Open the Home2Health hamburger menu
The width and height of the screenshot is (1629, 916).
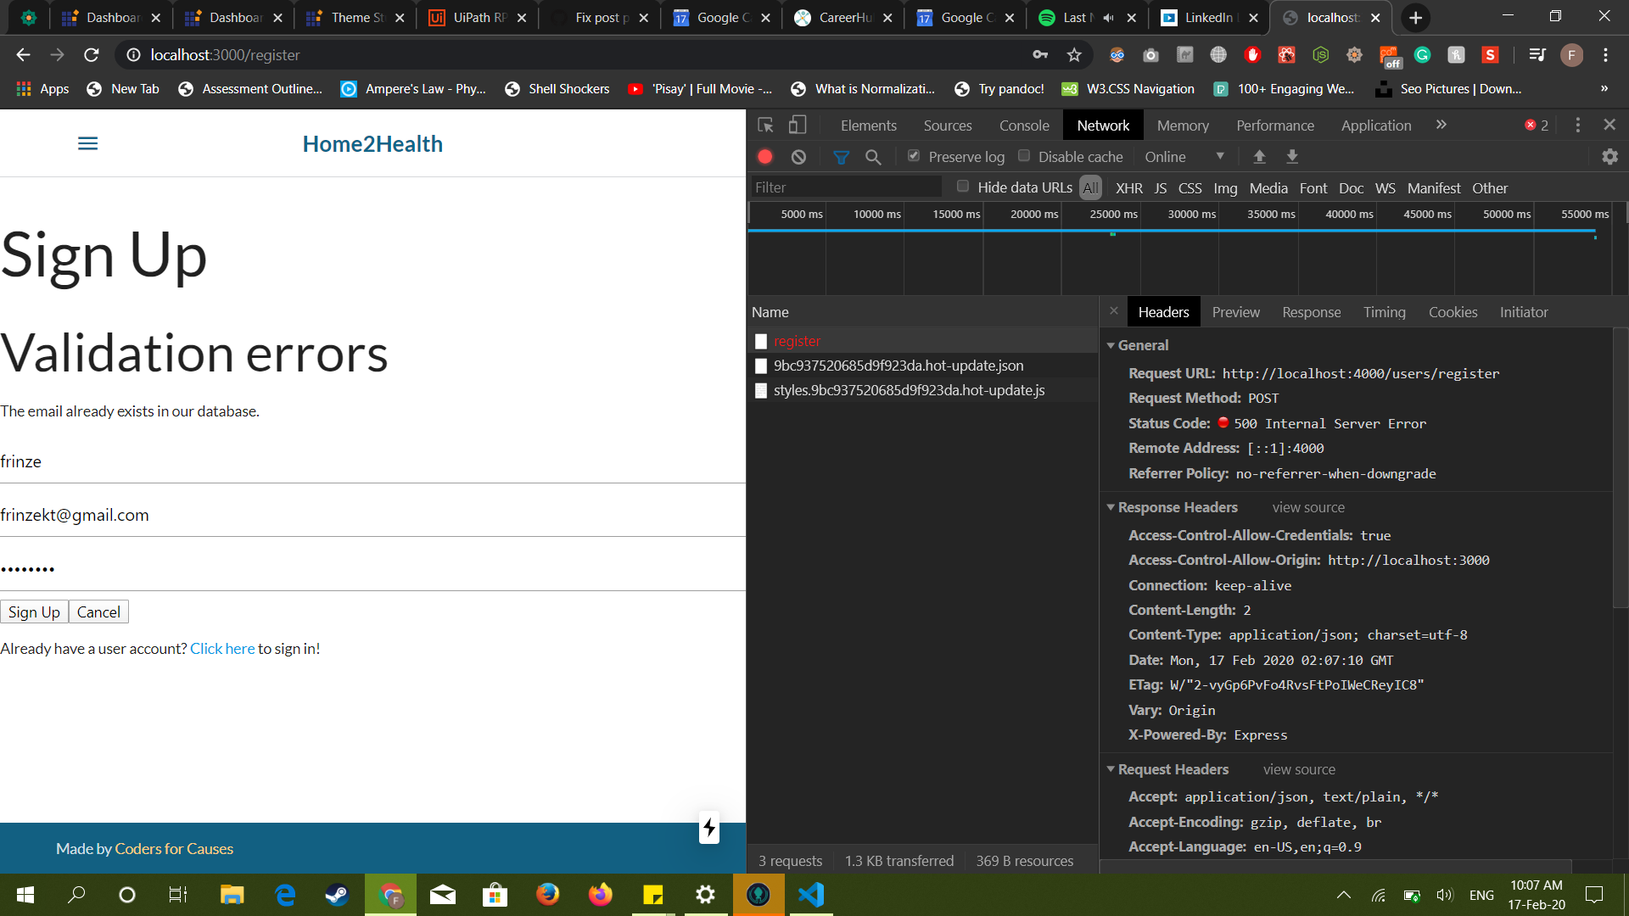(87, 142)
